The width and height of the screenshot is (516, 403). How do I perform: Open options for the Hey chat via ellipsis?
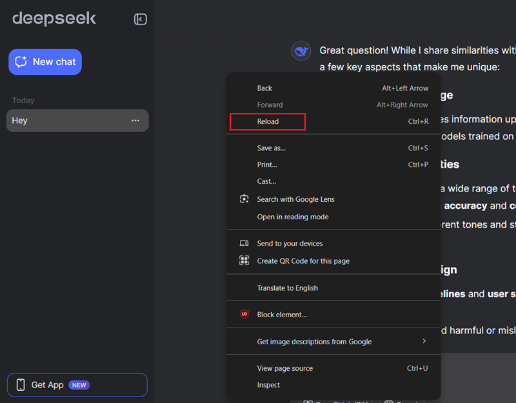pyautogui.click(x=135, y=121)
